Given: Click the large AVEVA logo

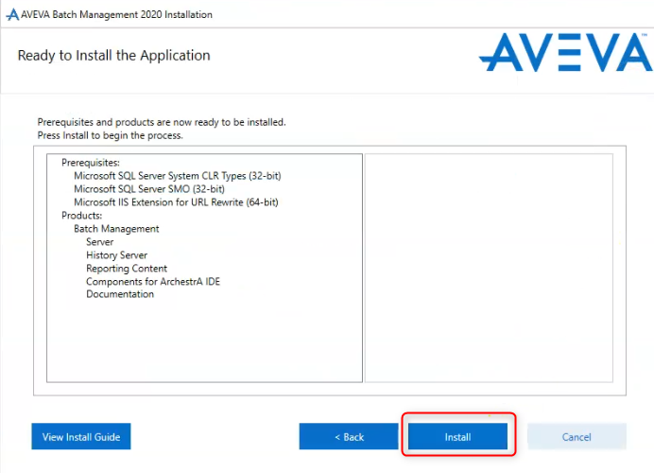Looking at the screenshot, I should click(x=565, y=53).
